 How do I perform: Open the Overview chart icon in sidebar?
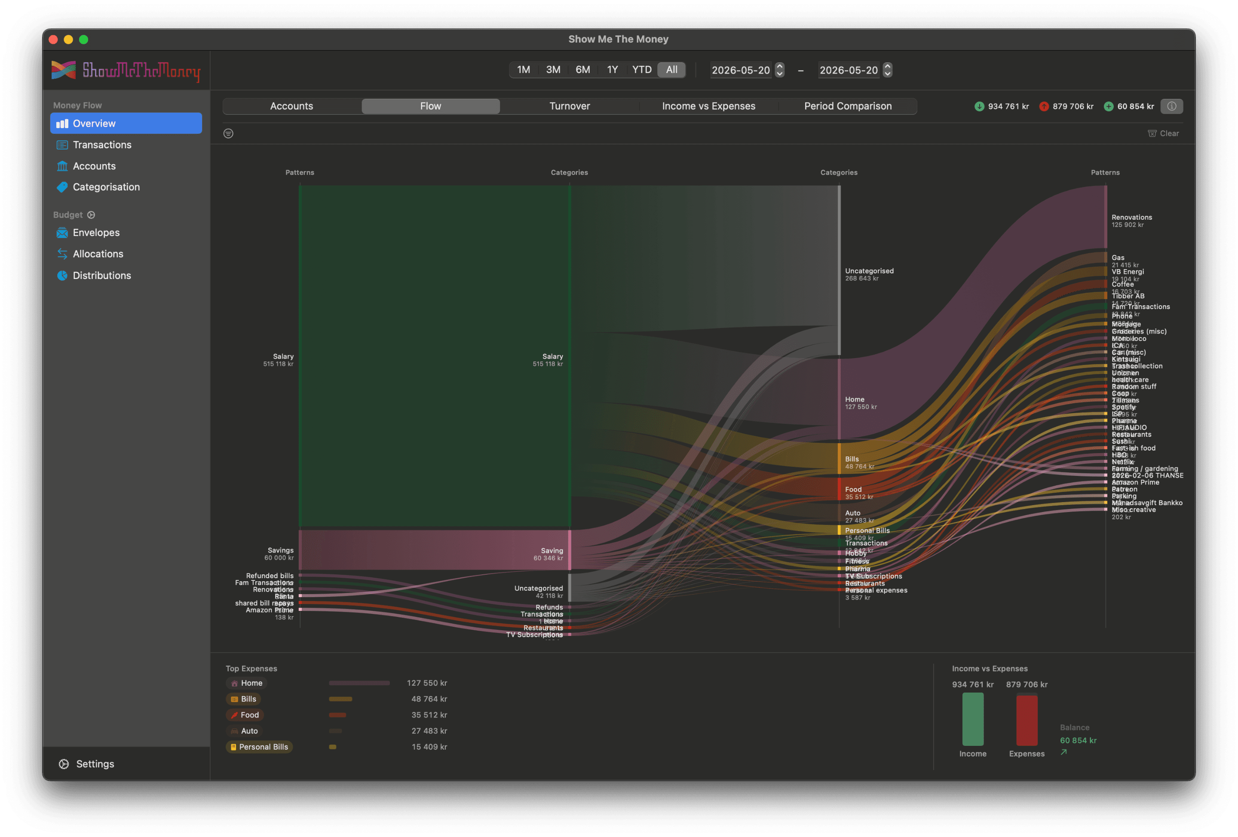coord(62,124)
